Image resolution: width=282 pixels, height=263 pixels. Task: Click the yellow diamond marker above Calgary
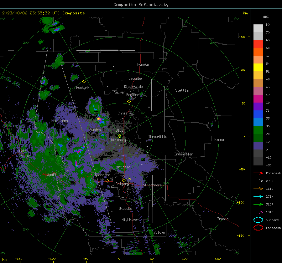click(124, 180)
